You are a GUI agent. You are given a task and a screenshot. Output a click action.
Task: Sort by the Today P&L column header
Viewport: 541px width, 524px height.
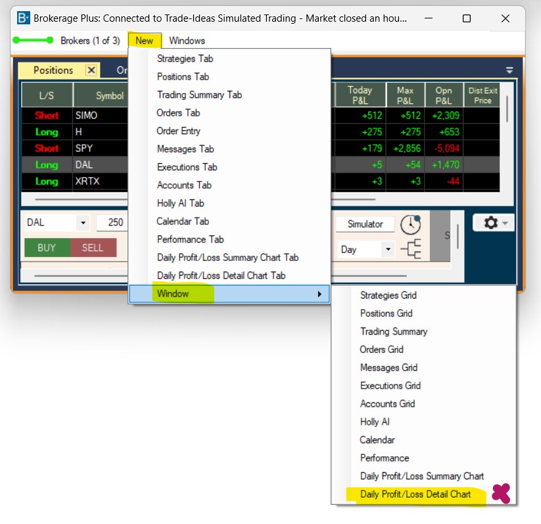point(360,95)
